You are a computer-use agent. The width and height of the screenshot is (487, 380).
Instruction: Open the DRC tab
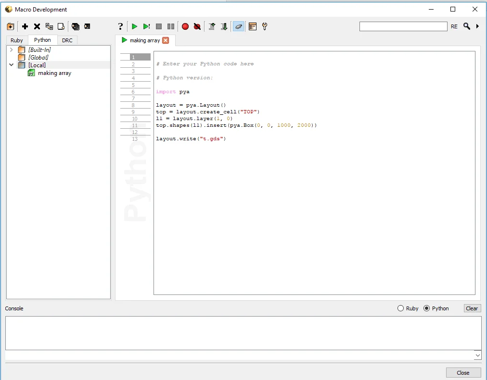pyautogui.click(x=67, y=40)
